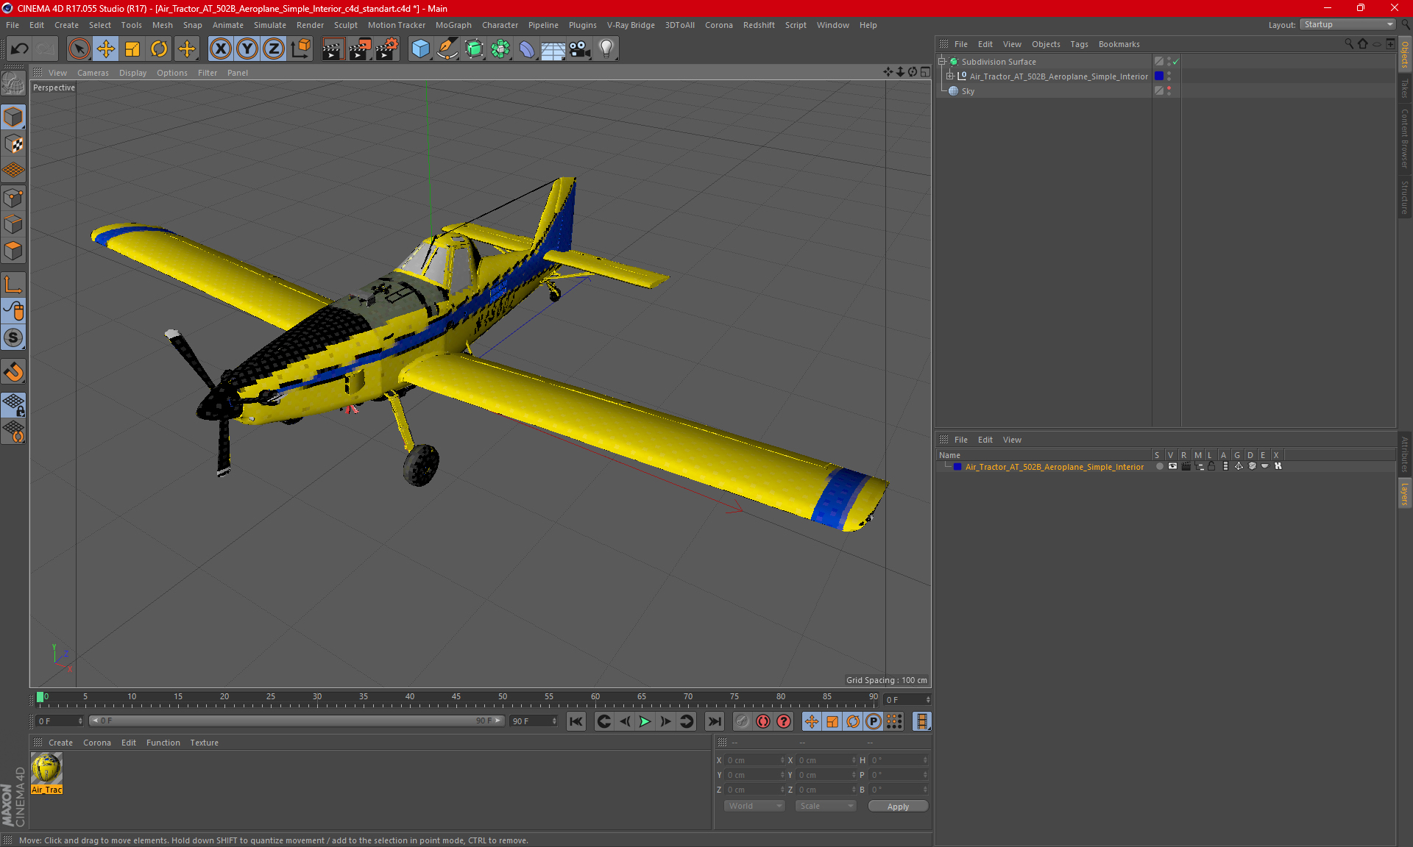Open the Objects manager Tags menu
The image size is (1413, 847).
[x=1079, y=44]
